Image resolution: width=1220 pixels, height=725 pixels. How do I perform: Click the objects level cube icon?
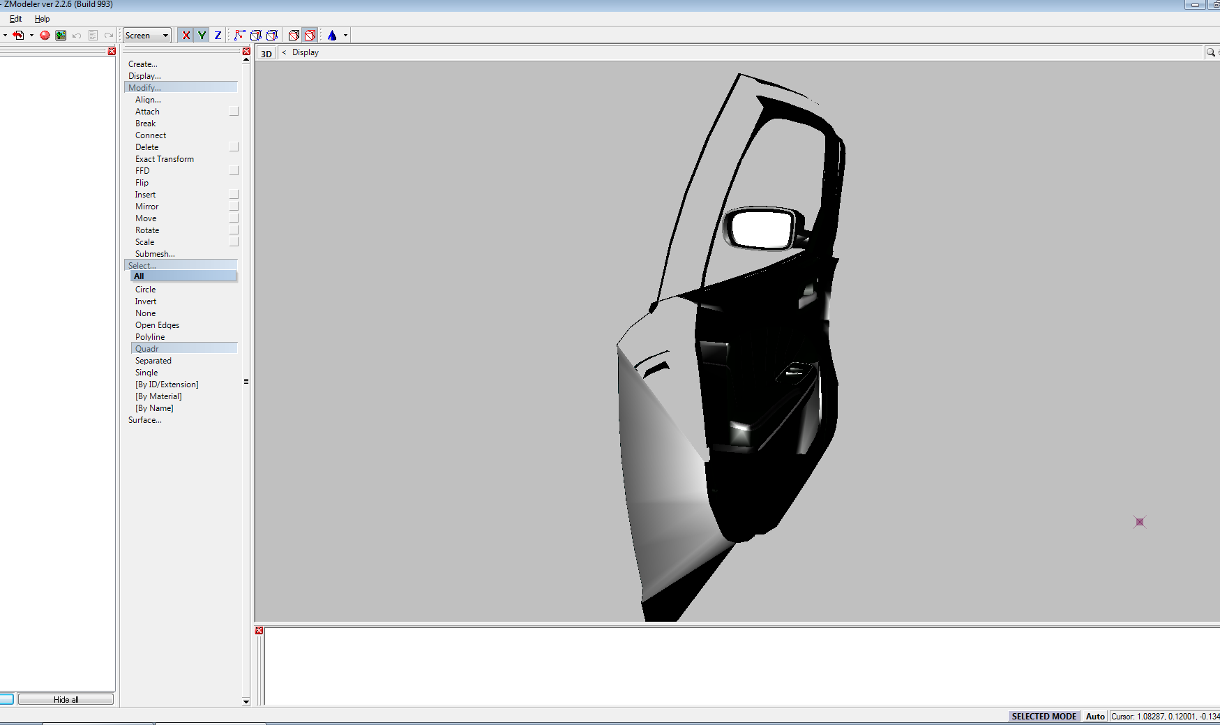(x=294, y=36)
